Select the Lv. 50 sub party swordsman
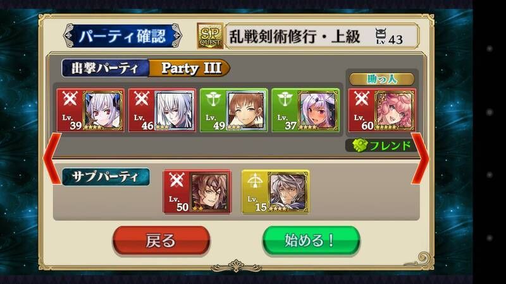The height and width of the screenshot is (284, 506). pos(197,192)
